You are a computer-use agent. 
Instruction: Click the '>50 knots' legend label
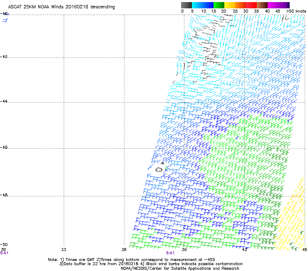tap(296, 11)
